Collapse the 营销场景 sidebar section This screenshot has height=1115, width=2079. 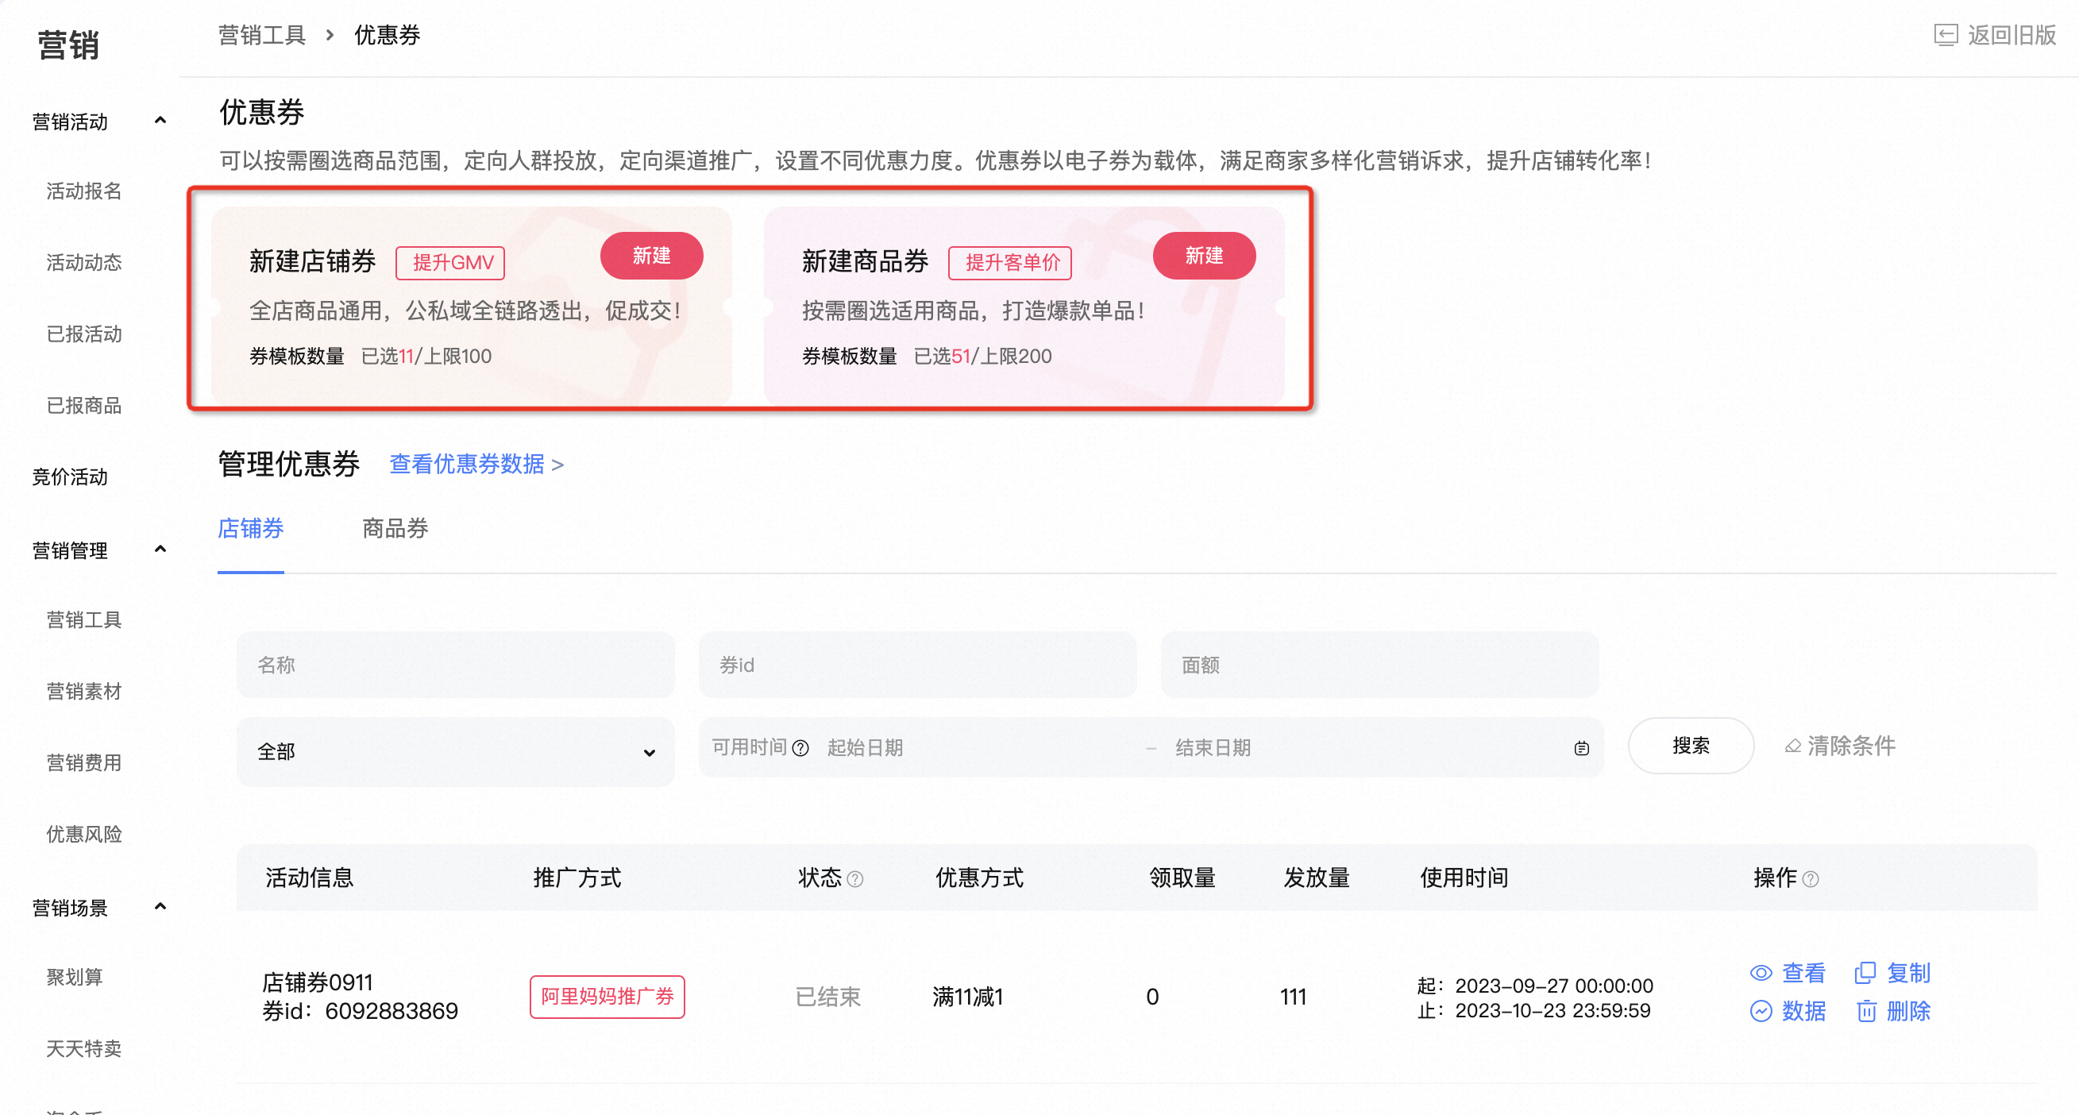pos(160,906)
